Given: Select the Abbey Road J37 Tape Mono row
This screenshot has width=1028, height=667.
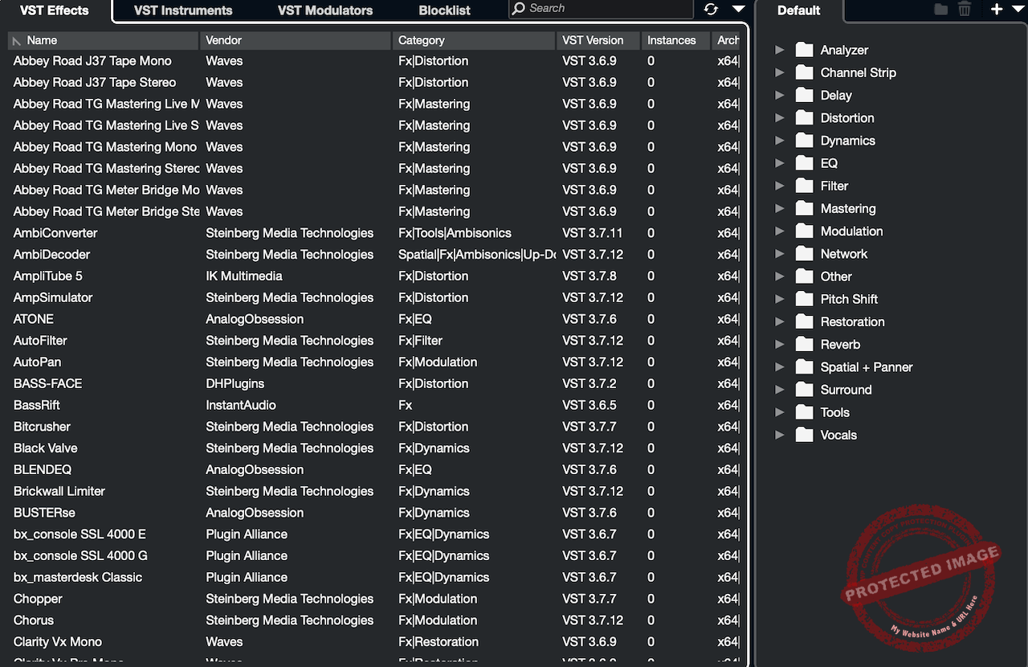Looking at the screenshot, I should pyautogui.click(x=374, y=61).
